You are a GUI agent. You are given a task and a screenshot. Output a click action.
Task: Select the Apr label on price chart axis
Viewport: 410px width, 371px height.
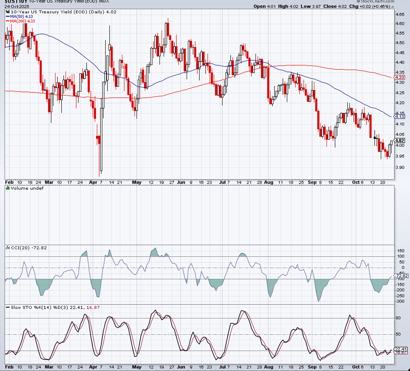tap(93, 182)
